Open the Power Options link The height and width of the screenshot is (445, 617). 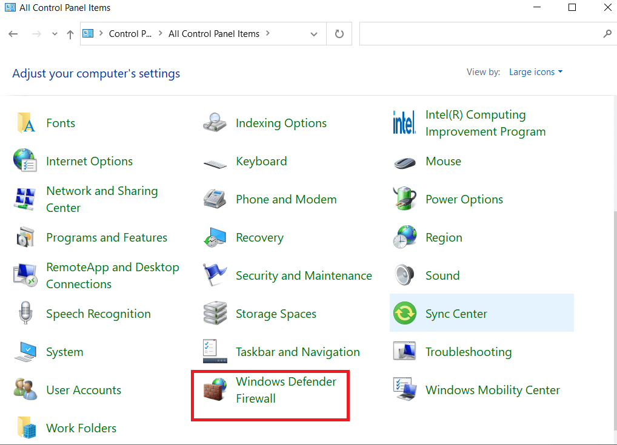[x=464, y=199]
